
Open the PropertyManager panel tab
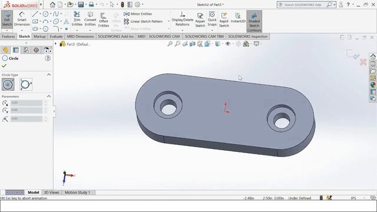tap(16, 50)
